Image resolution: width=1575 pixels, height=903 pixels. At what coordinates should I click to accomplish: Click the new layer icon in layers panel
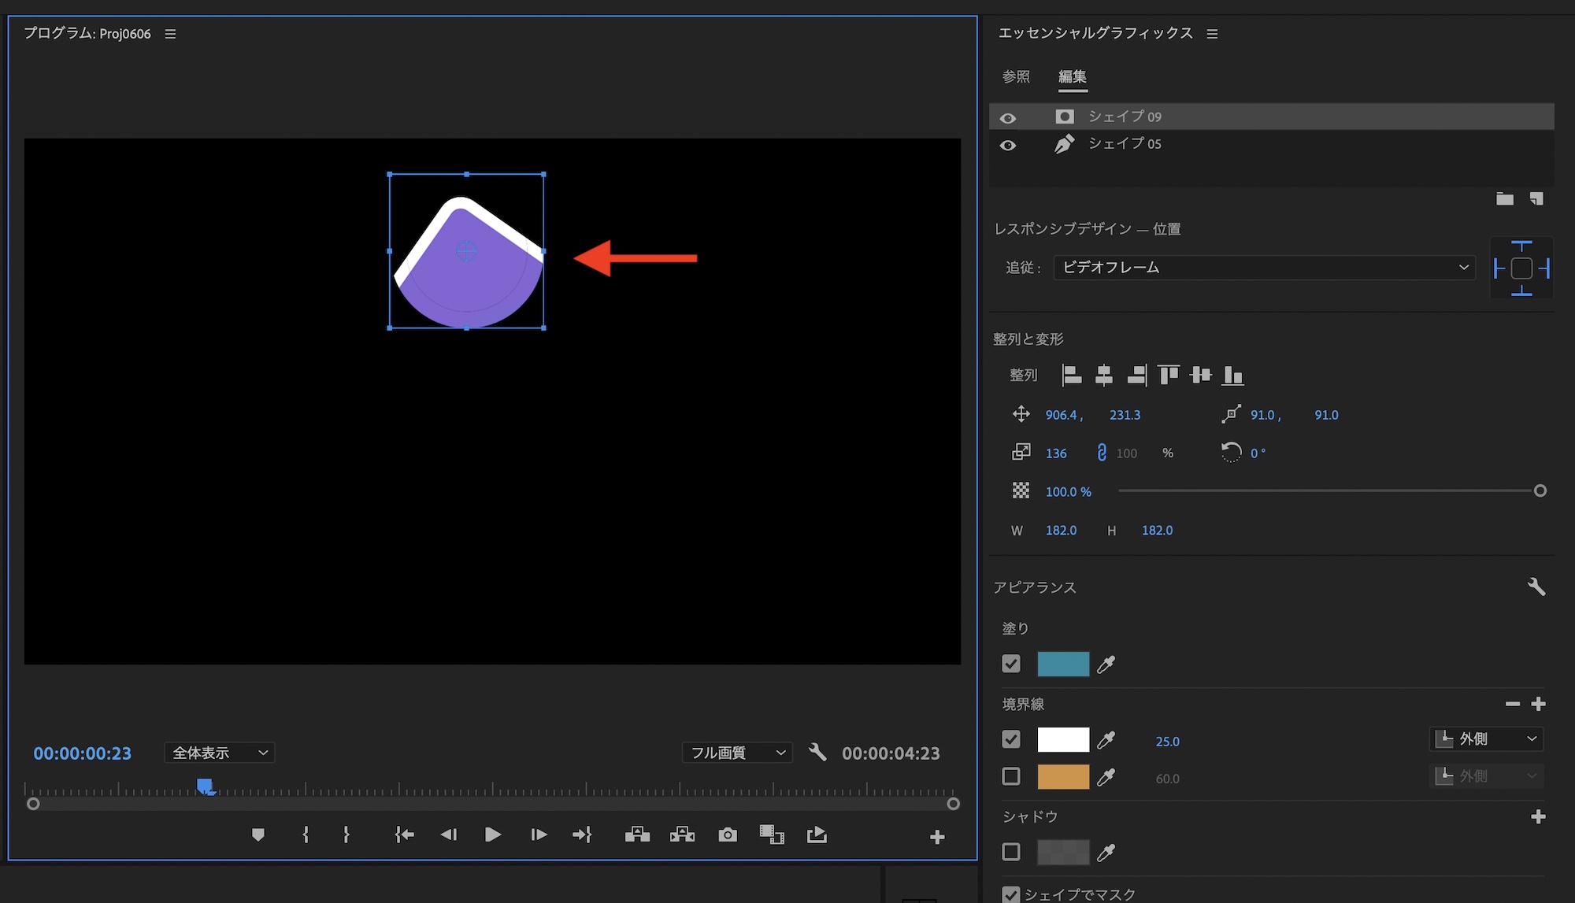1536,198
